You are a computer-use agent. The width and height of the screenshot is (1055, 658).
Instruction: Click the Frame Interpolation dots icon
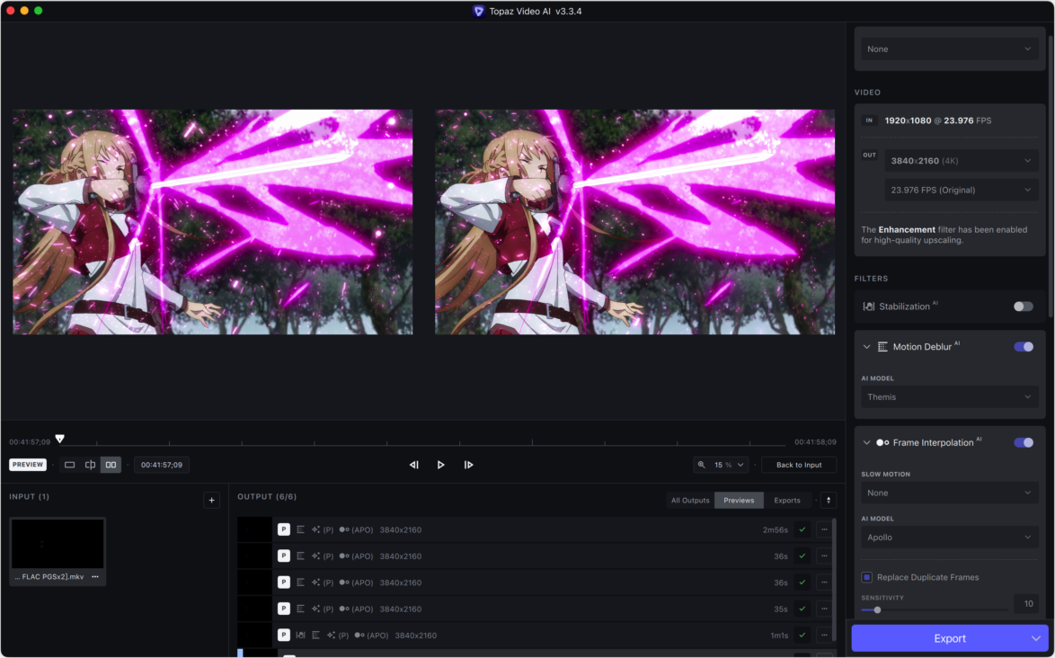pos(882,442)
